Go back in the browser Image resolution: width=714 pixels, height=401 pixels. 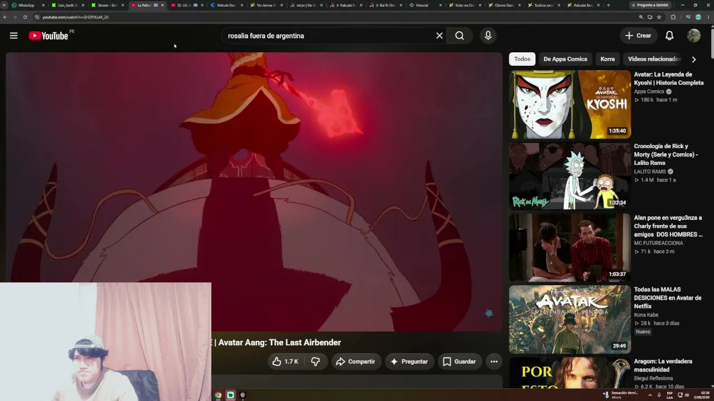coord(5,17)
